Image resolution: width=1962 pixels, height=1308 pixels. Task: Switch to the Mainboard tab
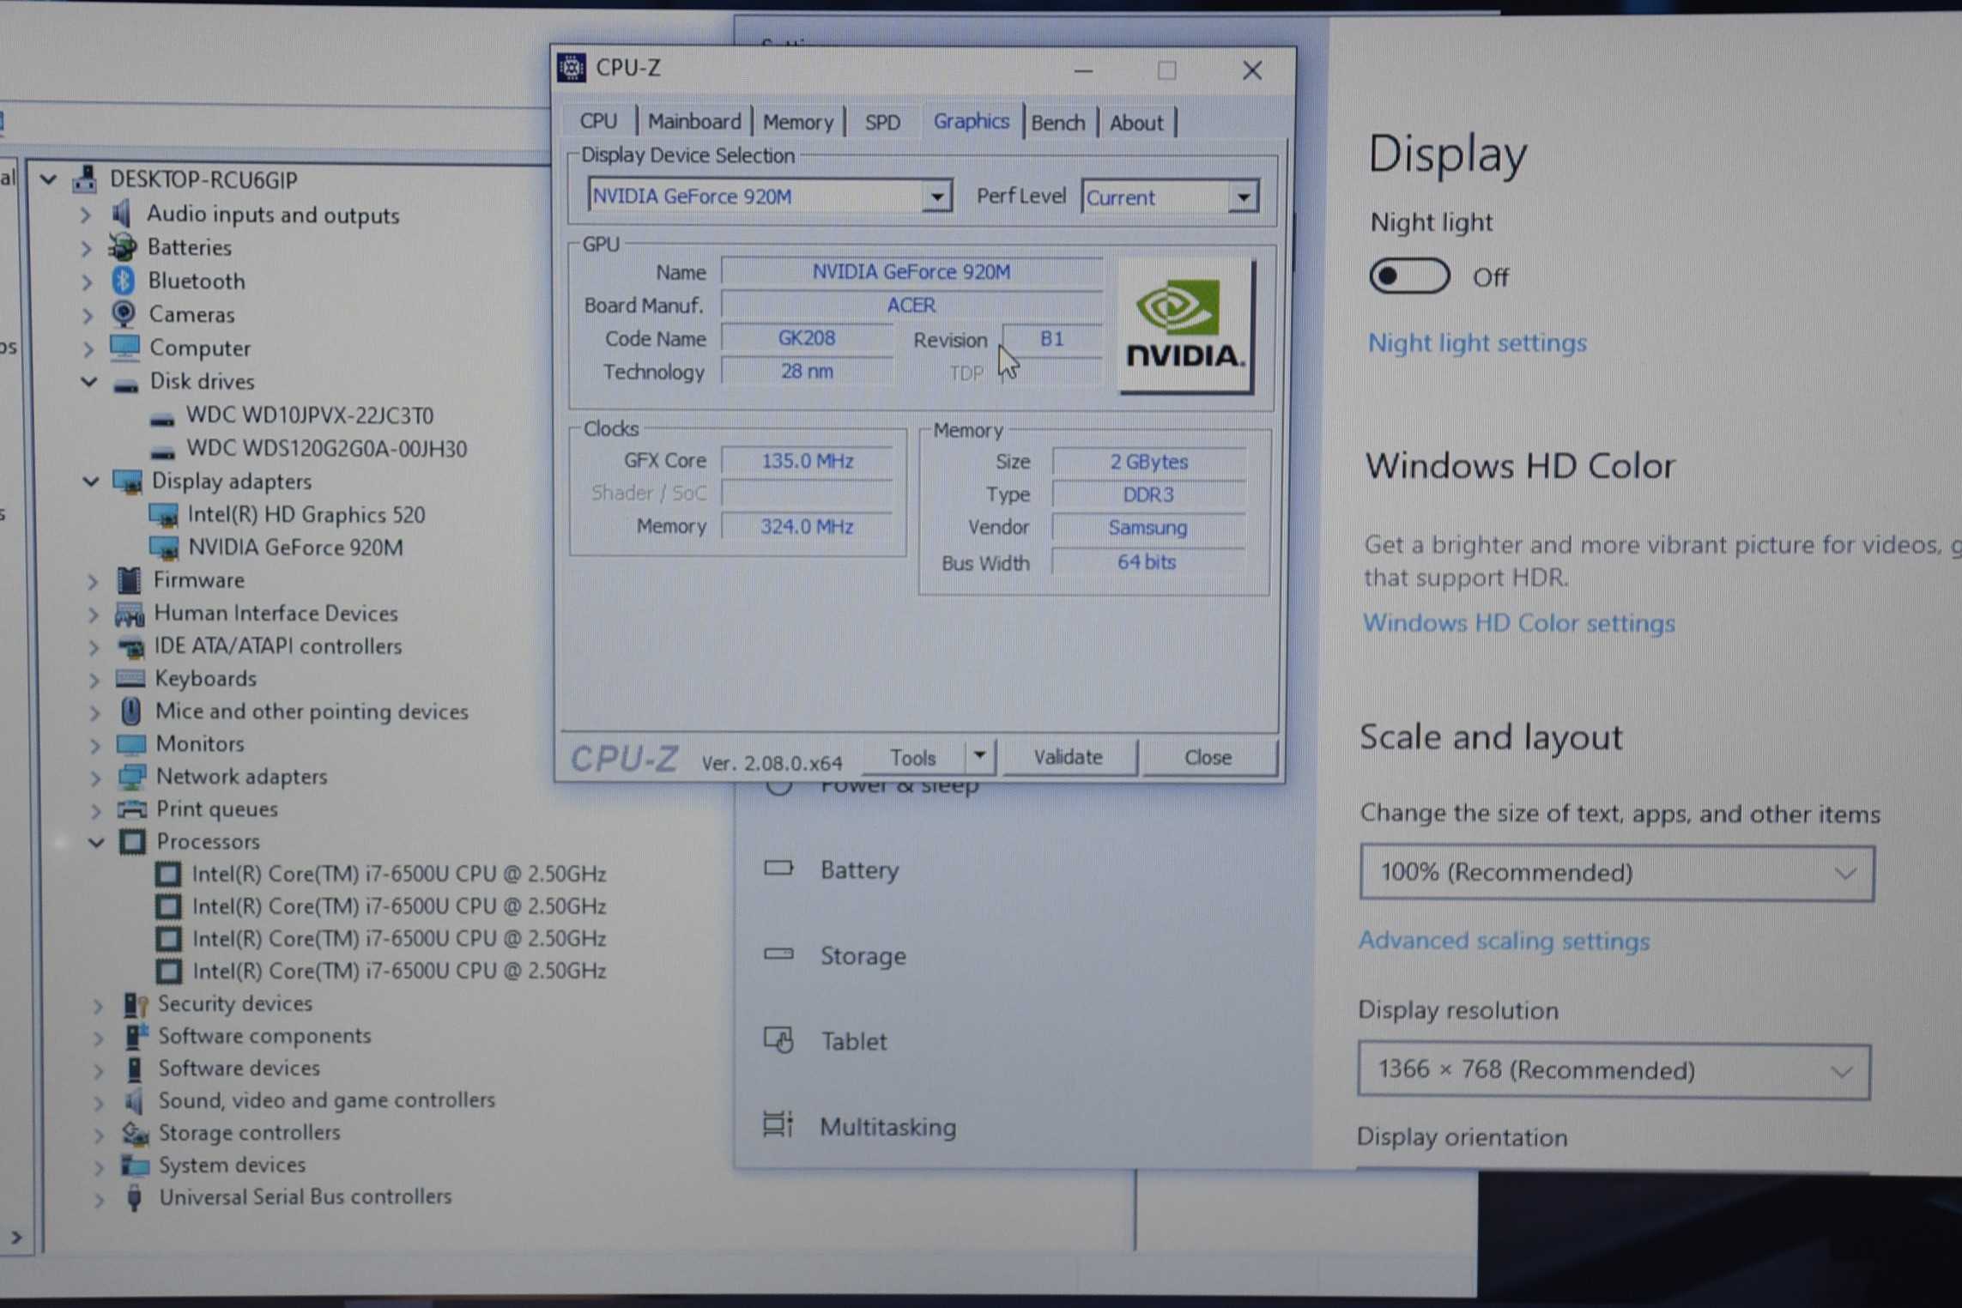tap(693, 122)
